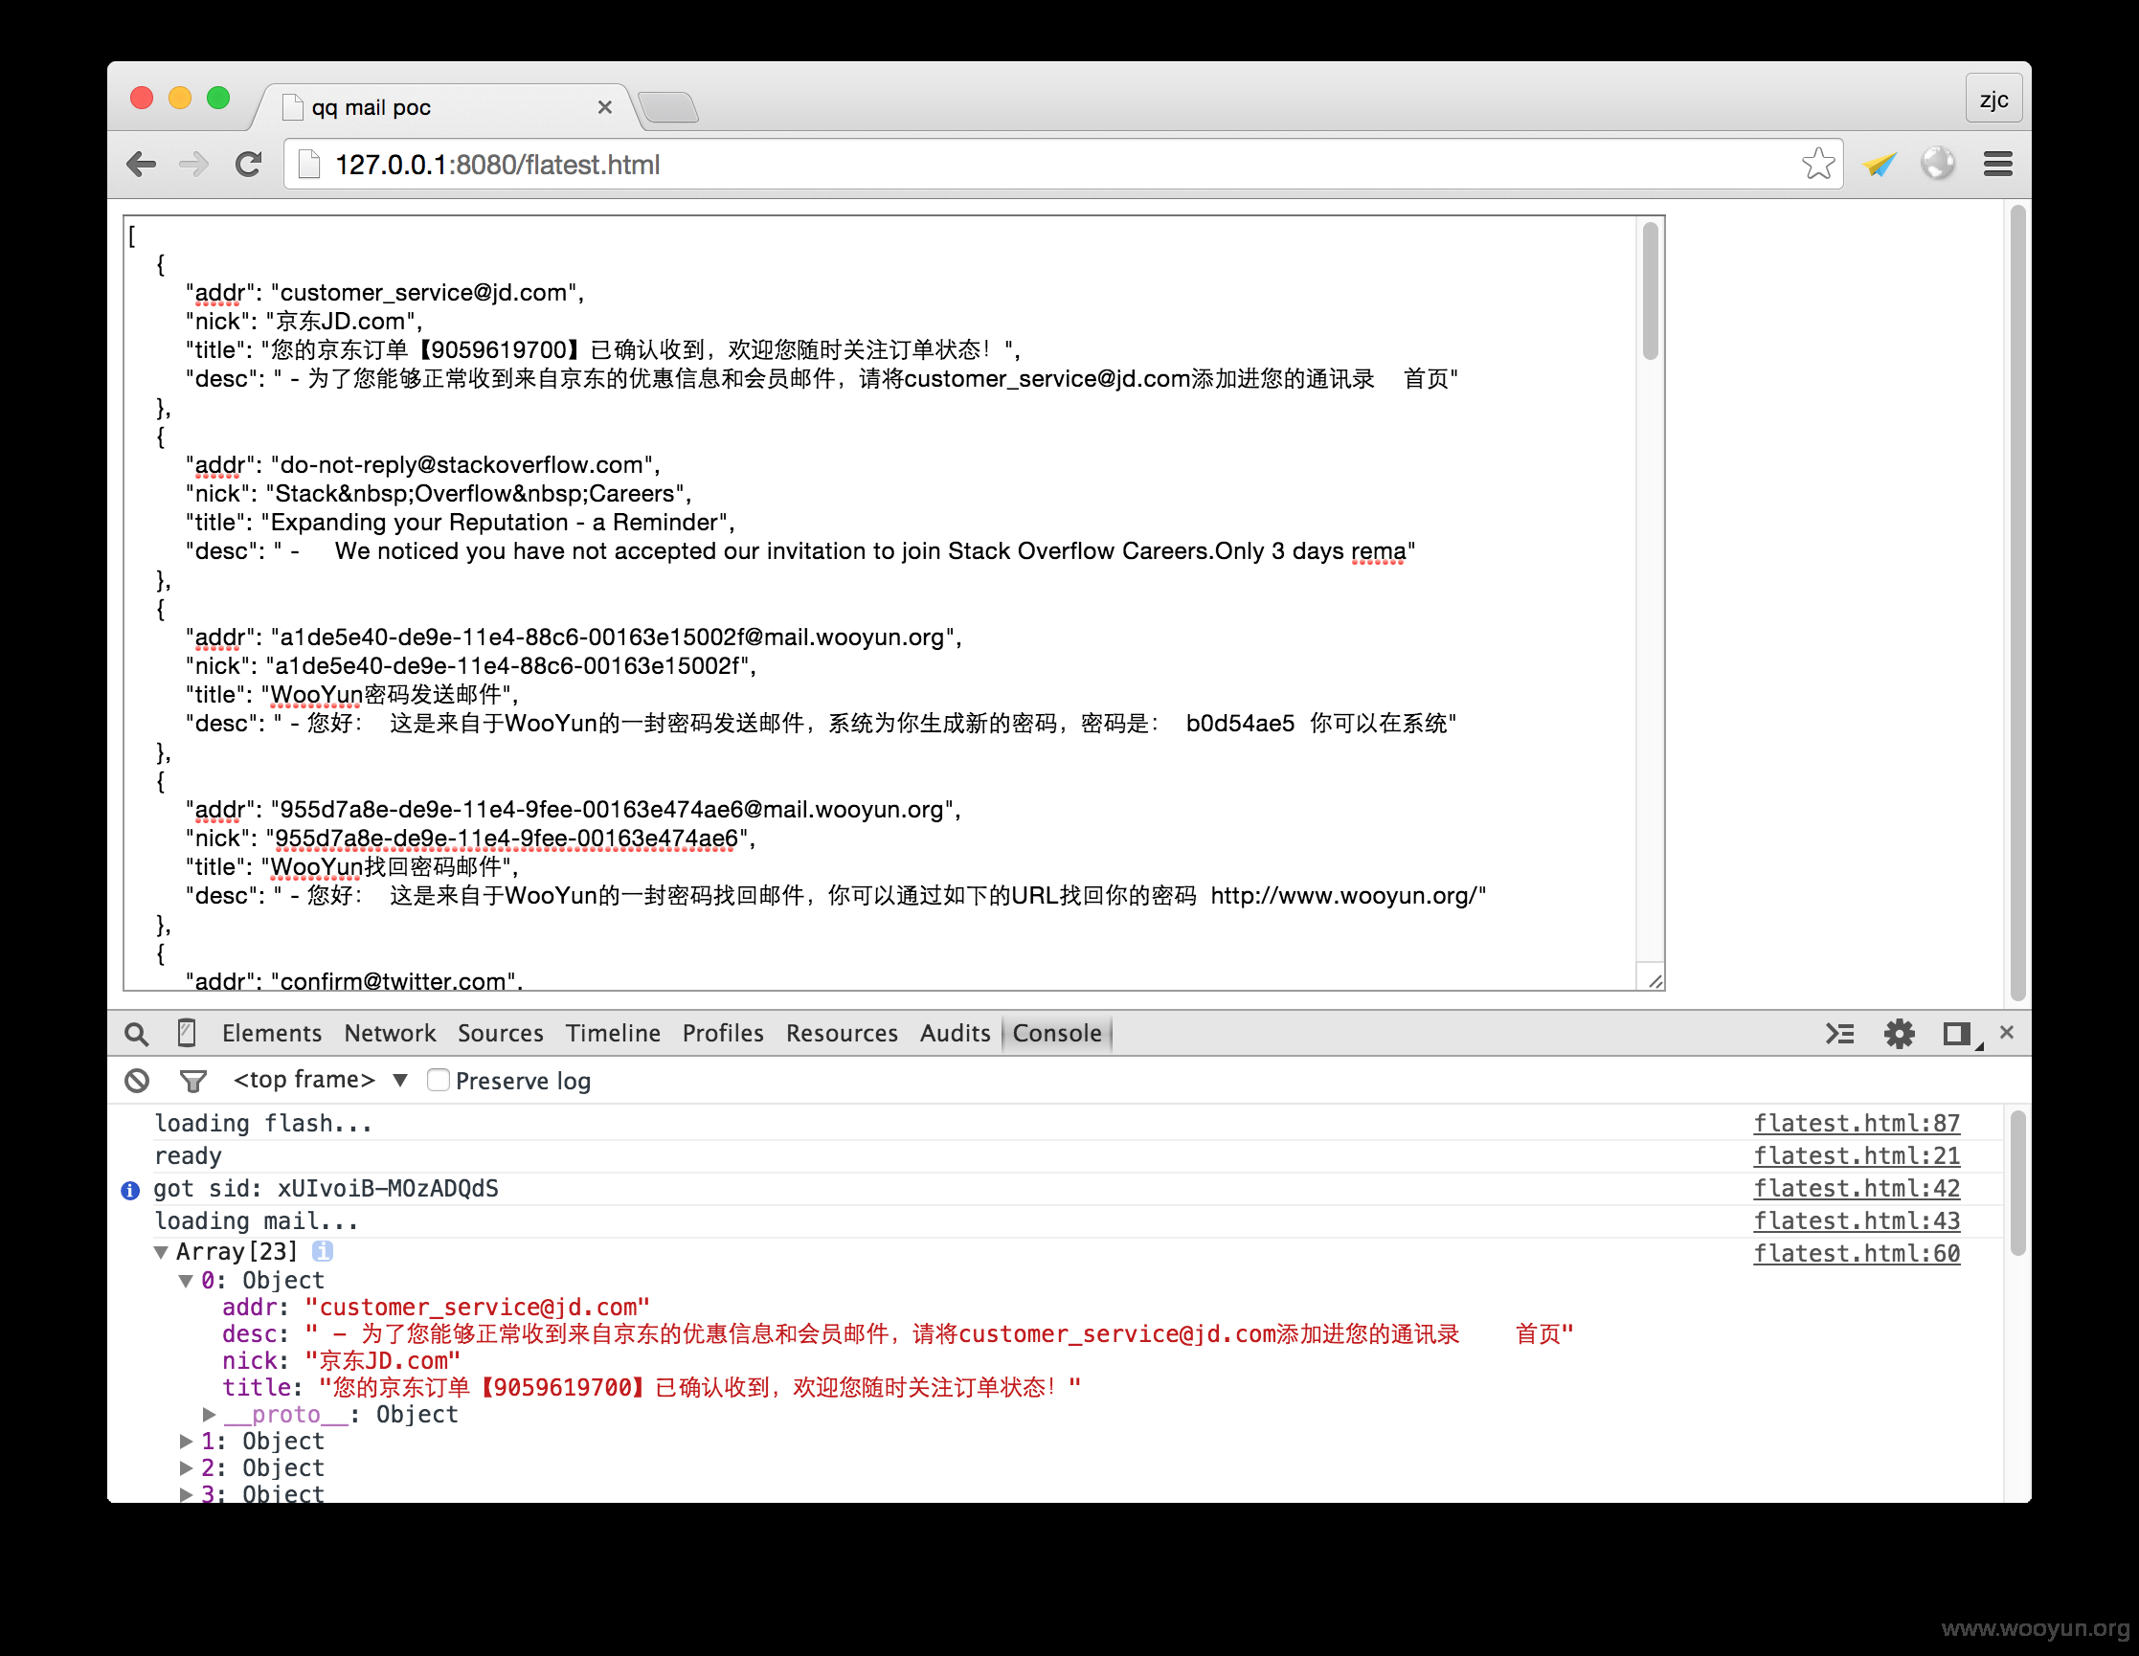Image resolution: width=2139 pixels, height=1656 pixels.
Task: Open the Resources panel
Action: (x=843, y=1033)
